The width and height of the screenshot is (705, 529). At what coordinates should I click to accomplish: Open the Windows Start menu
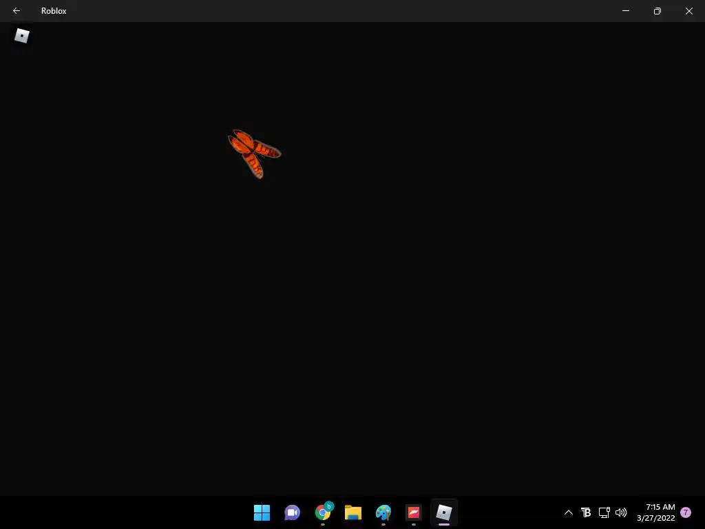[262, 512]
